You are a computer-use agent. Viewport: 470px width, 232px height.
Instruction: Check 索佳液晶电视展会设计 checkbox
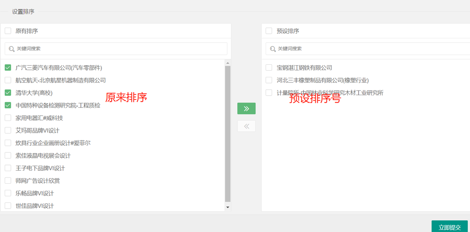tap(8, 156)
